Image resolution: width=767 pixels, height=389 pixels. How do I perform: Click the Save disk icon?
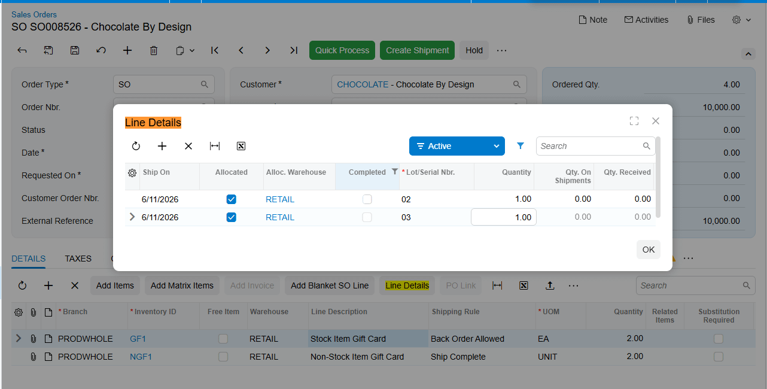tap(75, 50)
